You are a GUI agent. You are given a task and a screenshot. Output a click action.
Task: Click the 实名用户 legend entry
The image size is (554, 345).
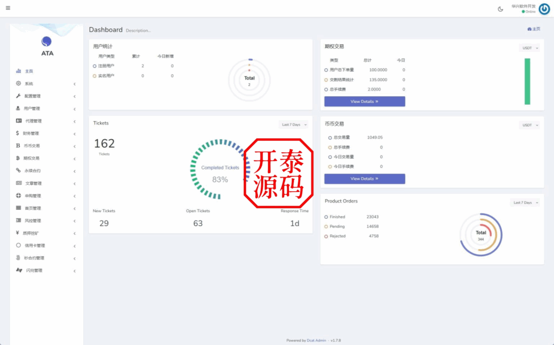click(103, 76)
